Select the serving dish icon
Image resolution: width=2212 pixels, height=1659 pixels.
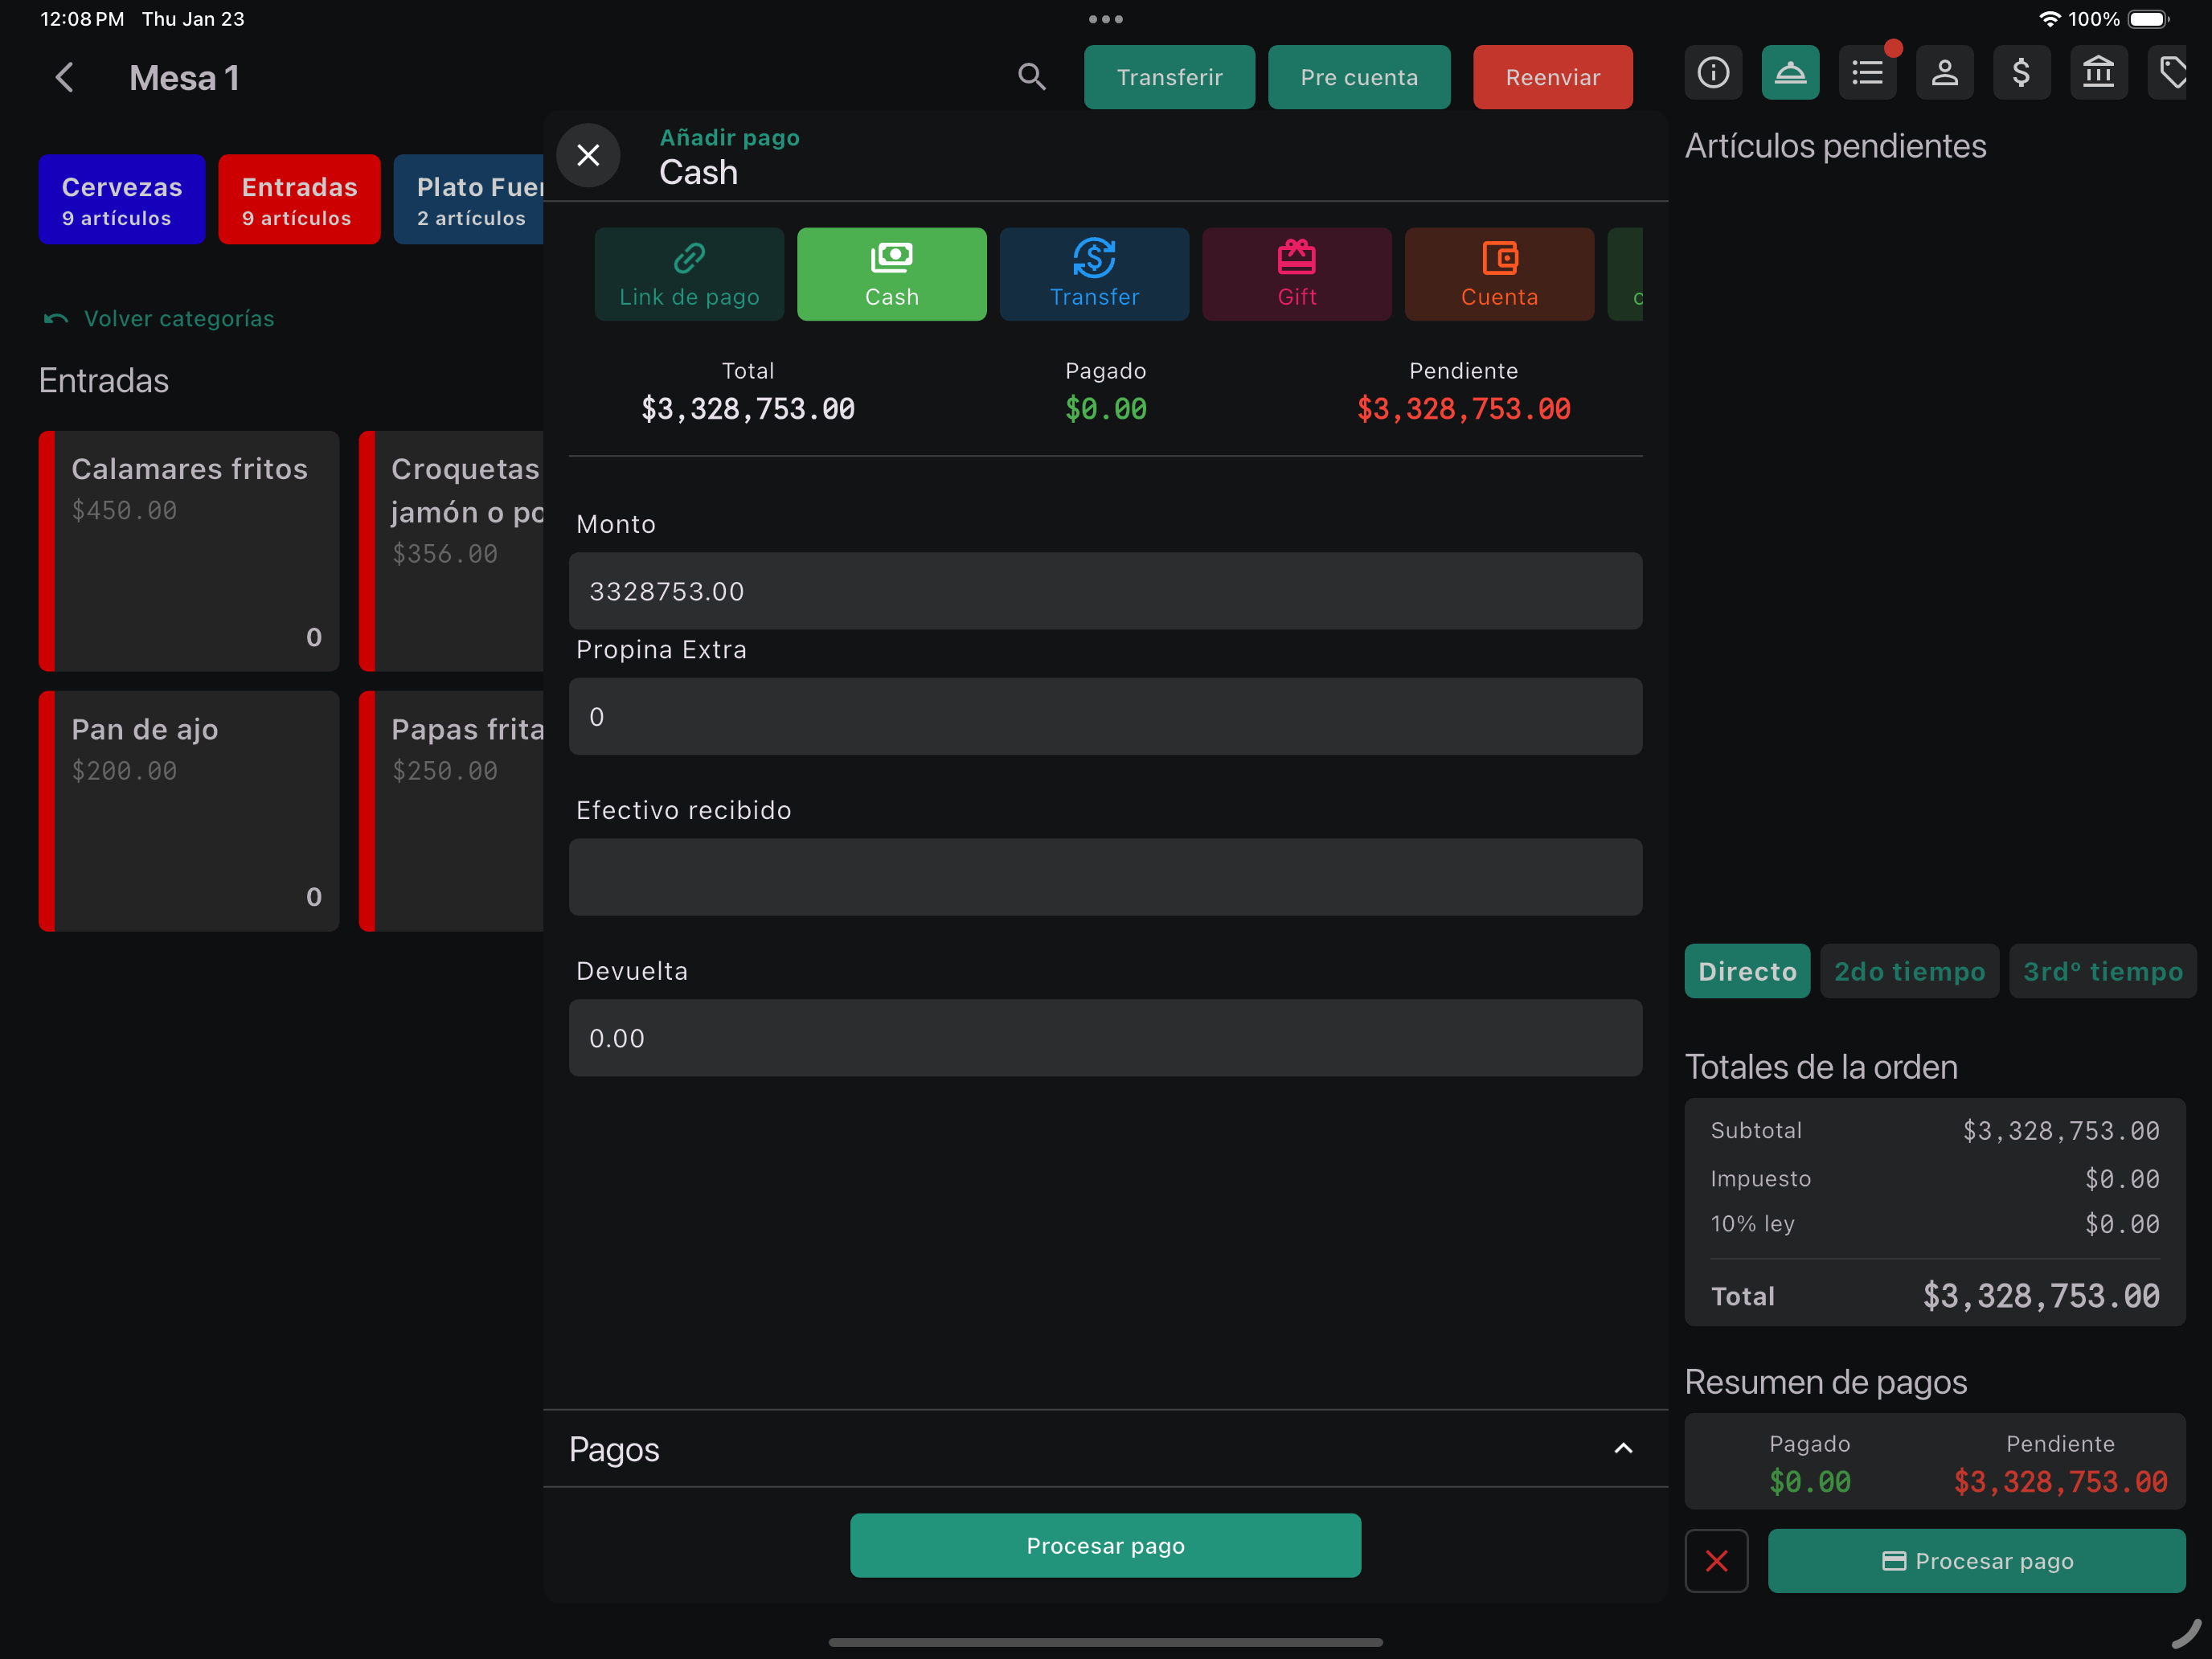pos(1790,73)
